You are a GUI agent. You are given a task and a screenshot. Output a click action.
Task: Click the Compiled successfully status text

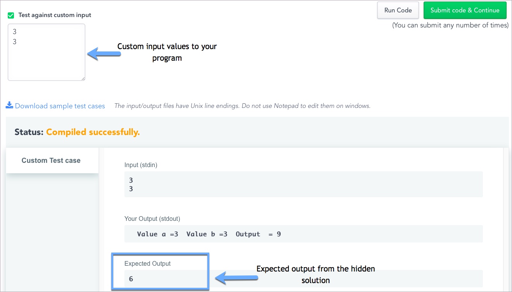pos(93,132)
